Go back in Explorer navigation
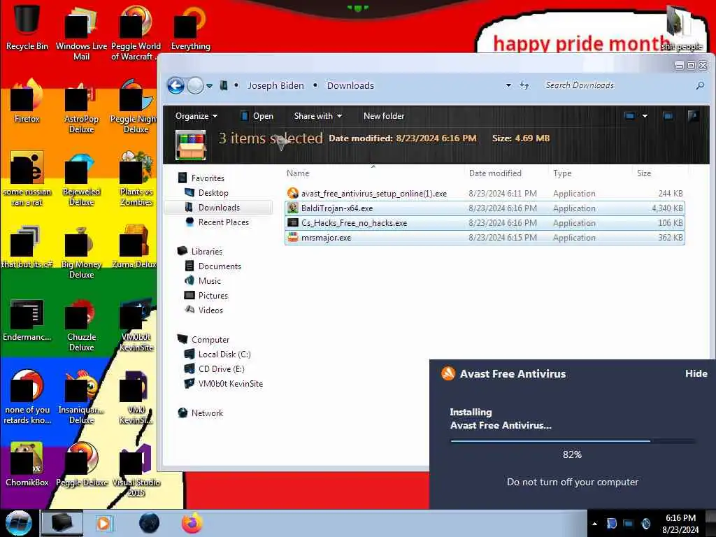 (x=176, y=85)
